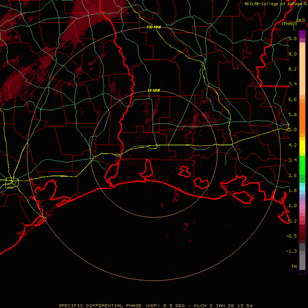308x308 pixels.
Task: Pick the purple band at the top of the color bar
Action: tap(302, 34)
